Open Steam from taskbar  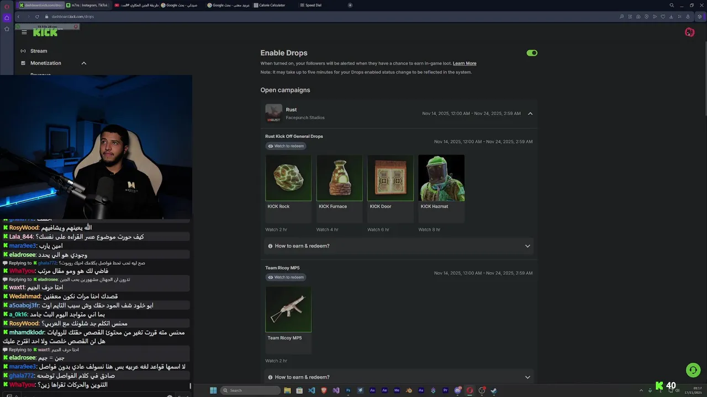pos(494,390)
